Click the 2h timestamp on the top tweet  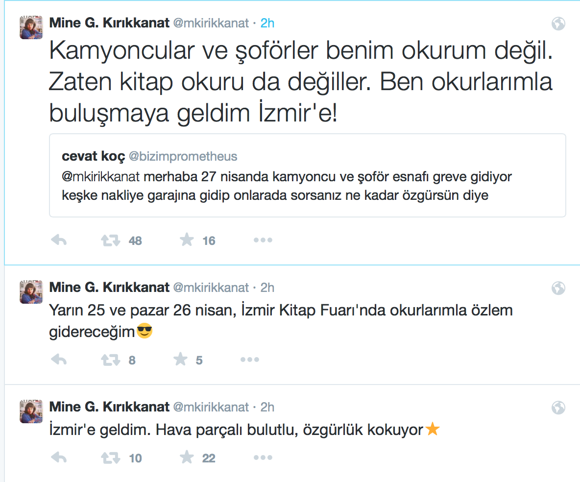(267, 23)
